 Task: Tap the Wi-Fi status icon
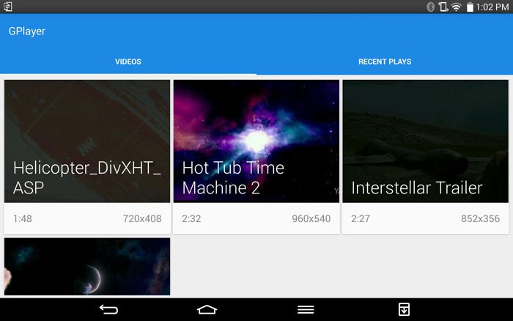(x=456, y=7)
